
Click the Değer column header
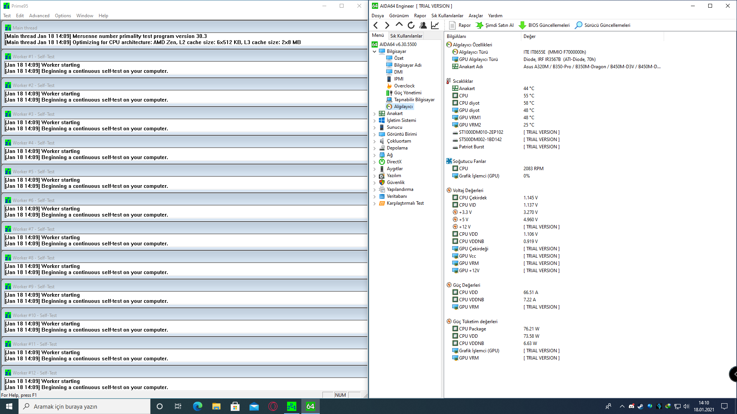593,36
